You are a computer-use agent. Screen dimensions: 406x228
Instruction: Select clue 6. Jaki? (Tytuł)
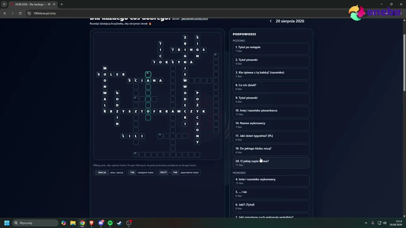click(271, 206)
